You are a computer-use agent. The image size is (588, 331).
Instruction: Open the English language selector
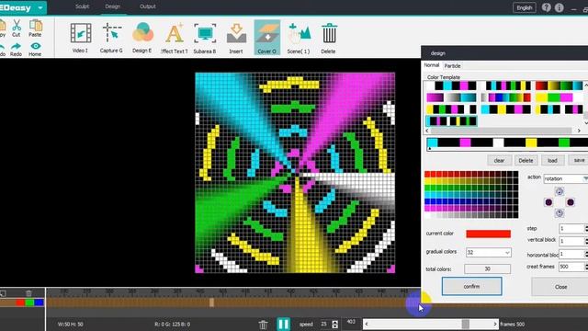525,7
